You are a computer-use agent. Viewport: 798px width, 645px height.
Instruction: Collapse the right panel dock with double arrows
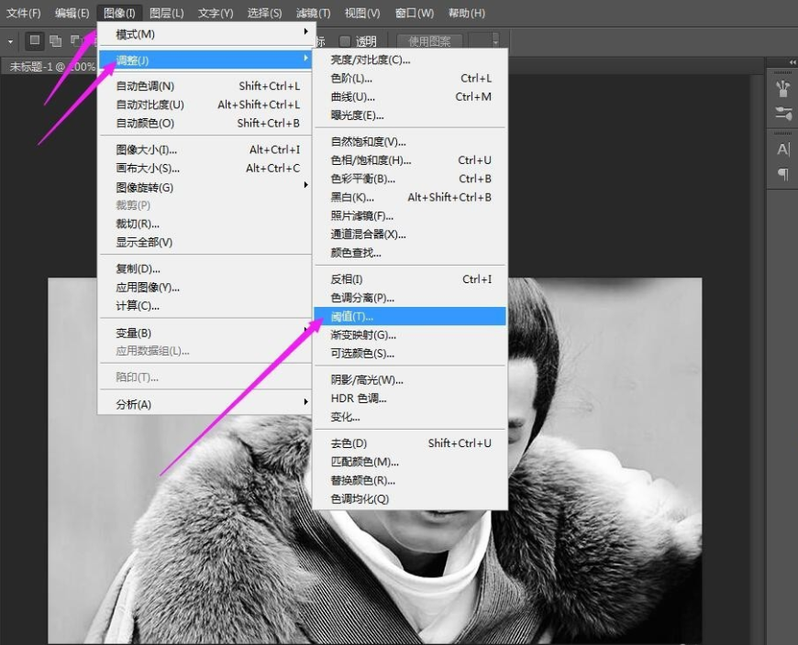click(791, 62)
